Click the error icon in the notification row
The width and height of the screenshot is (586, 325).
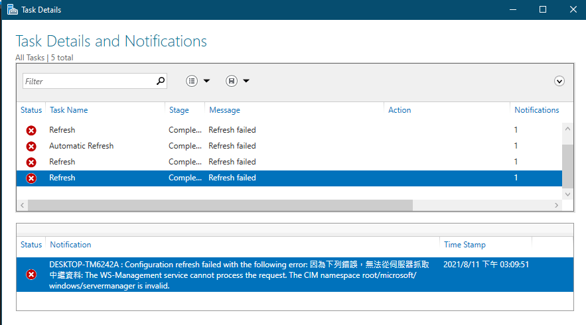point(31,275)
